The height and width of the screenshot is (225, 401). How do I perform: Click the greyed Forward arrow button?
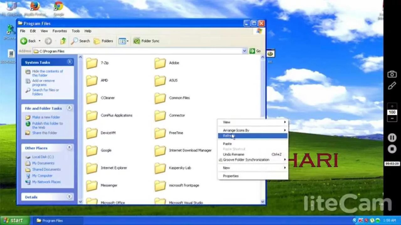(48, 41)
